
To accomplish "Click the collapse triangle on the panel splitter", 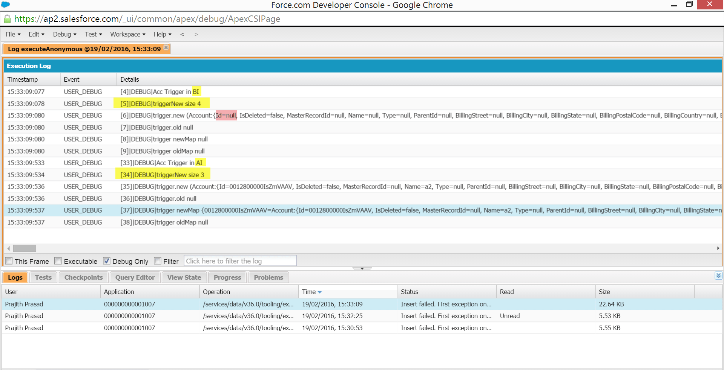I will pyautogui.click(x=362, y=268).
